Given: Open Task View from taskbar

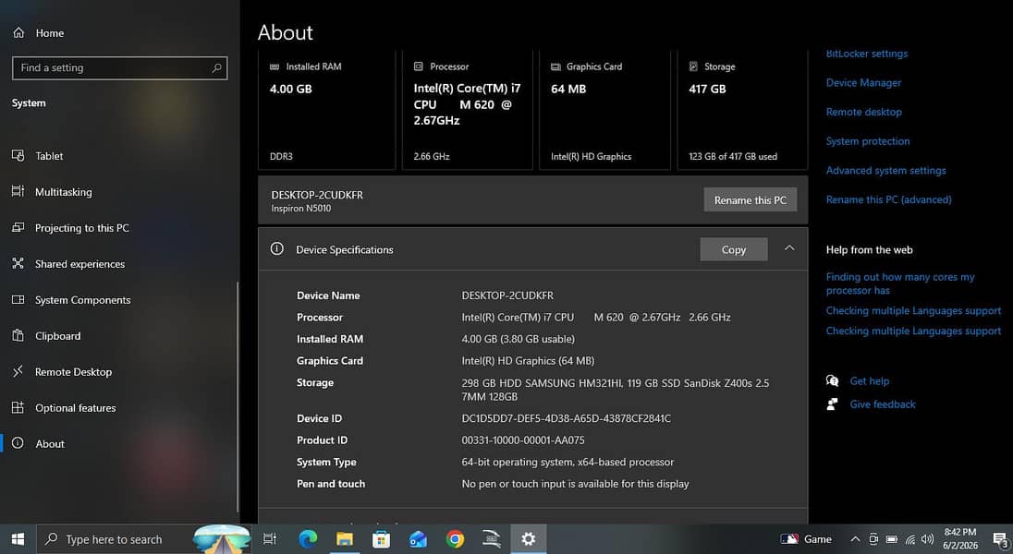Looking at the screenshot, I should point(269,539).
